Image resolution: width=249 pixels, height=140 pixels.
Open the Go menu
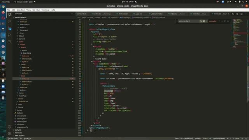click(34, 10)
